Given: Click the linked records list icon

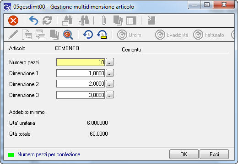Looking at the screenshot, I should tap(40, 35).
